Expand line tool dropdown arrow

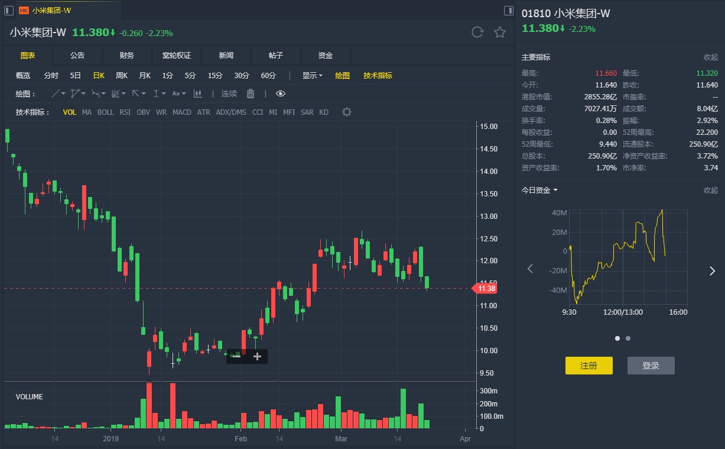tap(63, 93)
